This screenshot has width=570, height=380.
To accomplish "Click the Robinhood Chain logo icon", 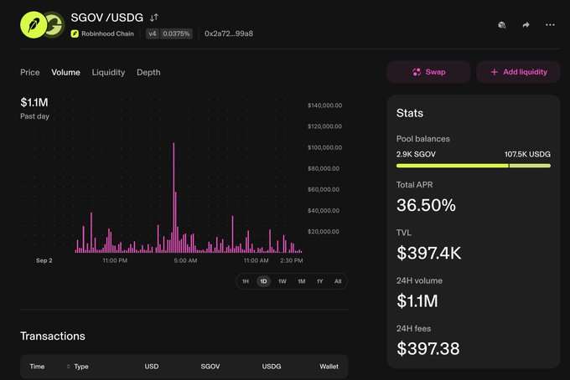I will 75,33.
